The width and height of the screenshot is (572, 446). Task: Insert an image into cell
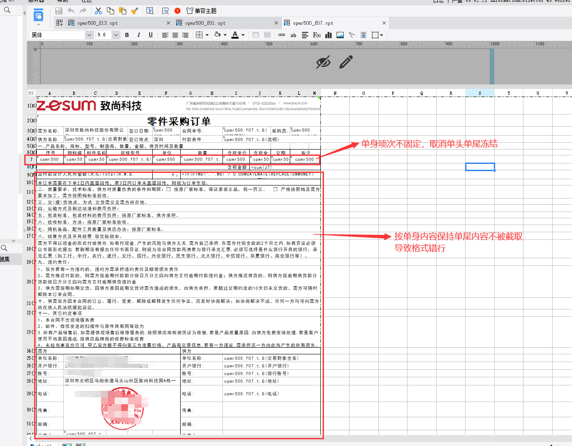(340, 35)
